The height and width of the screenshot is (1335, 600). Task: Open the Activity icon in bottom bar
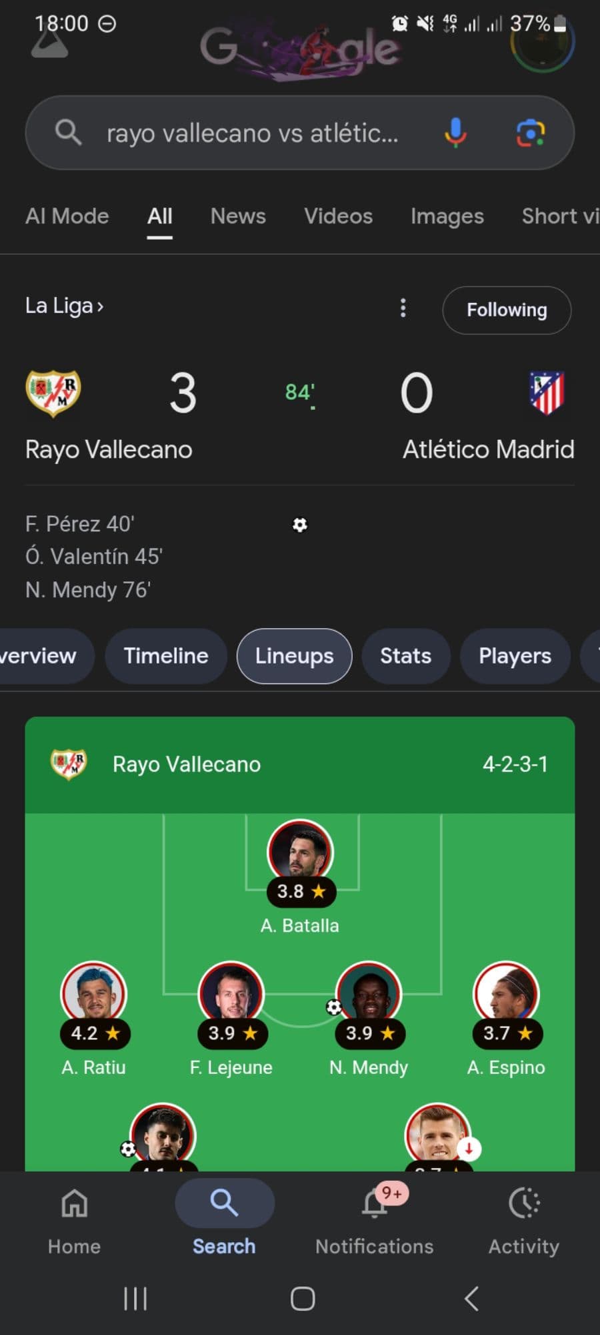524,1205
